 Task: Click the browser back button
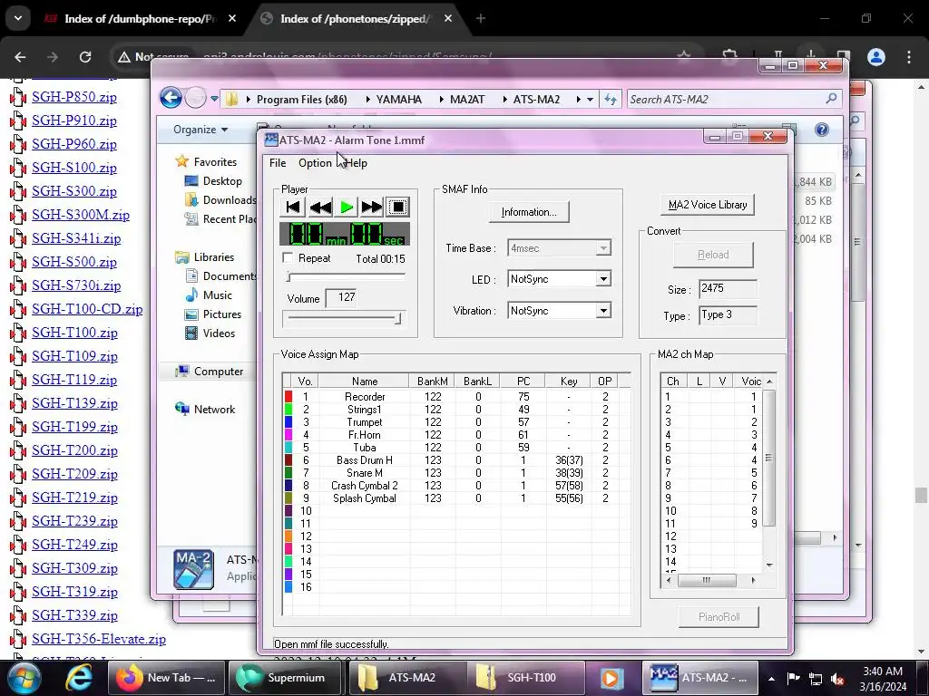(20, 57)
